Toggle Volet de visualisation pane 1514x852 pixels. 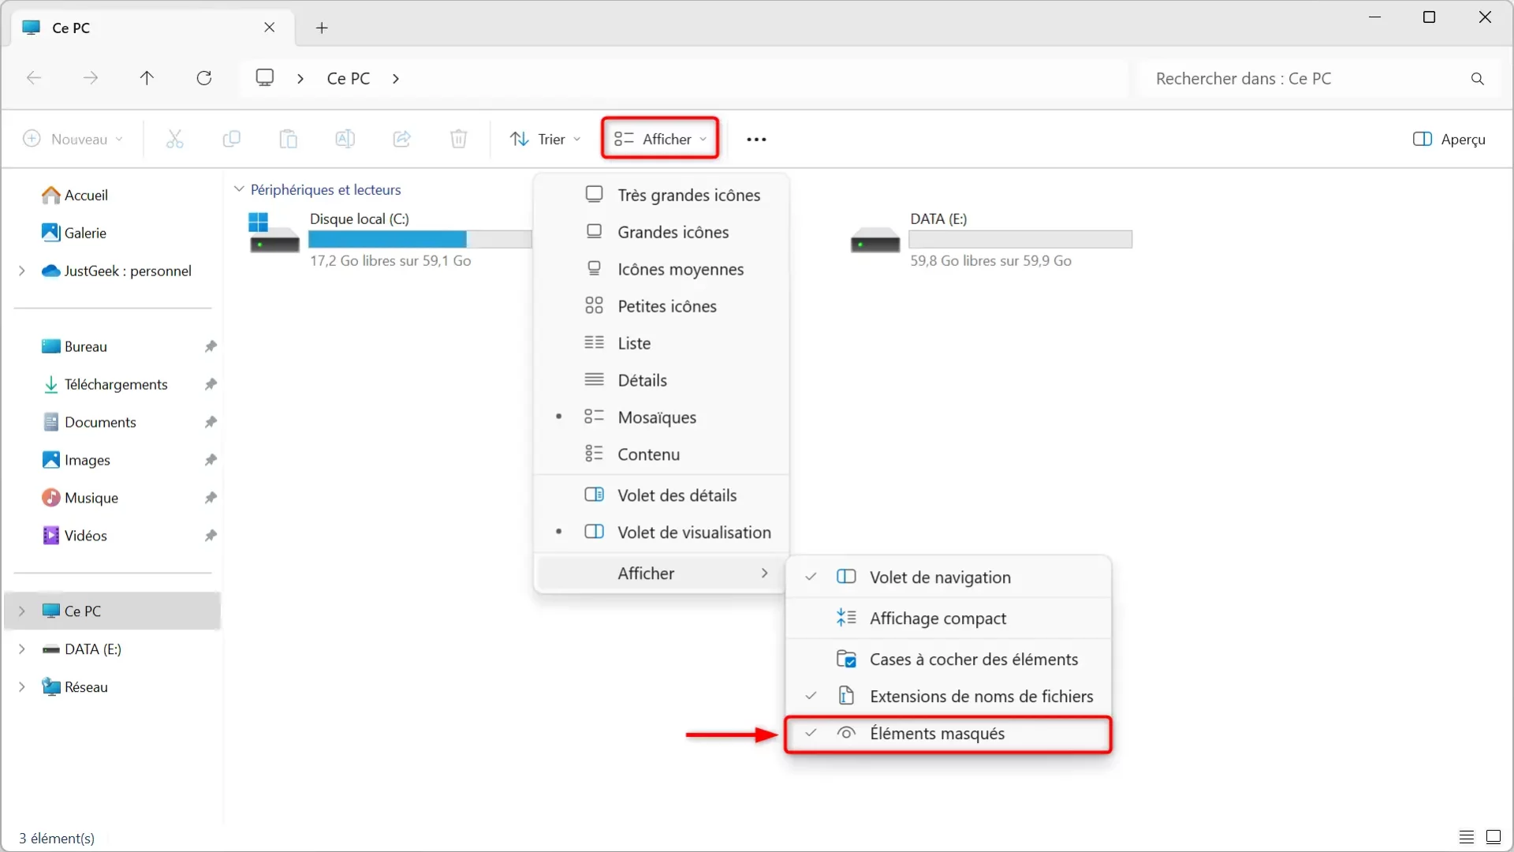coord(662,532)
